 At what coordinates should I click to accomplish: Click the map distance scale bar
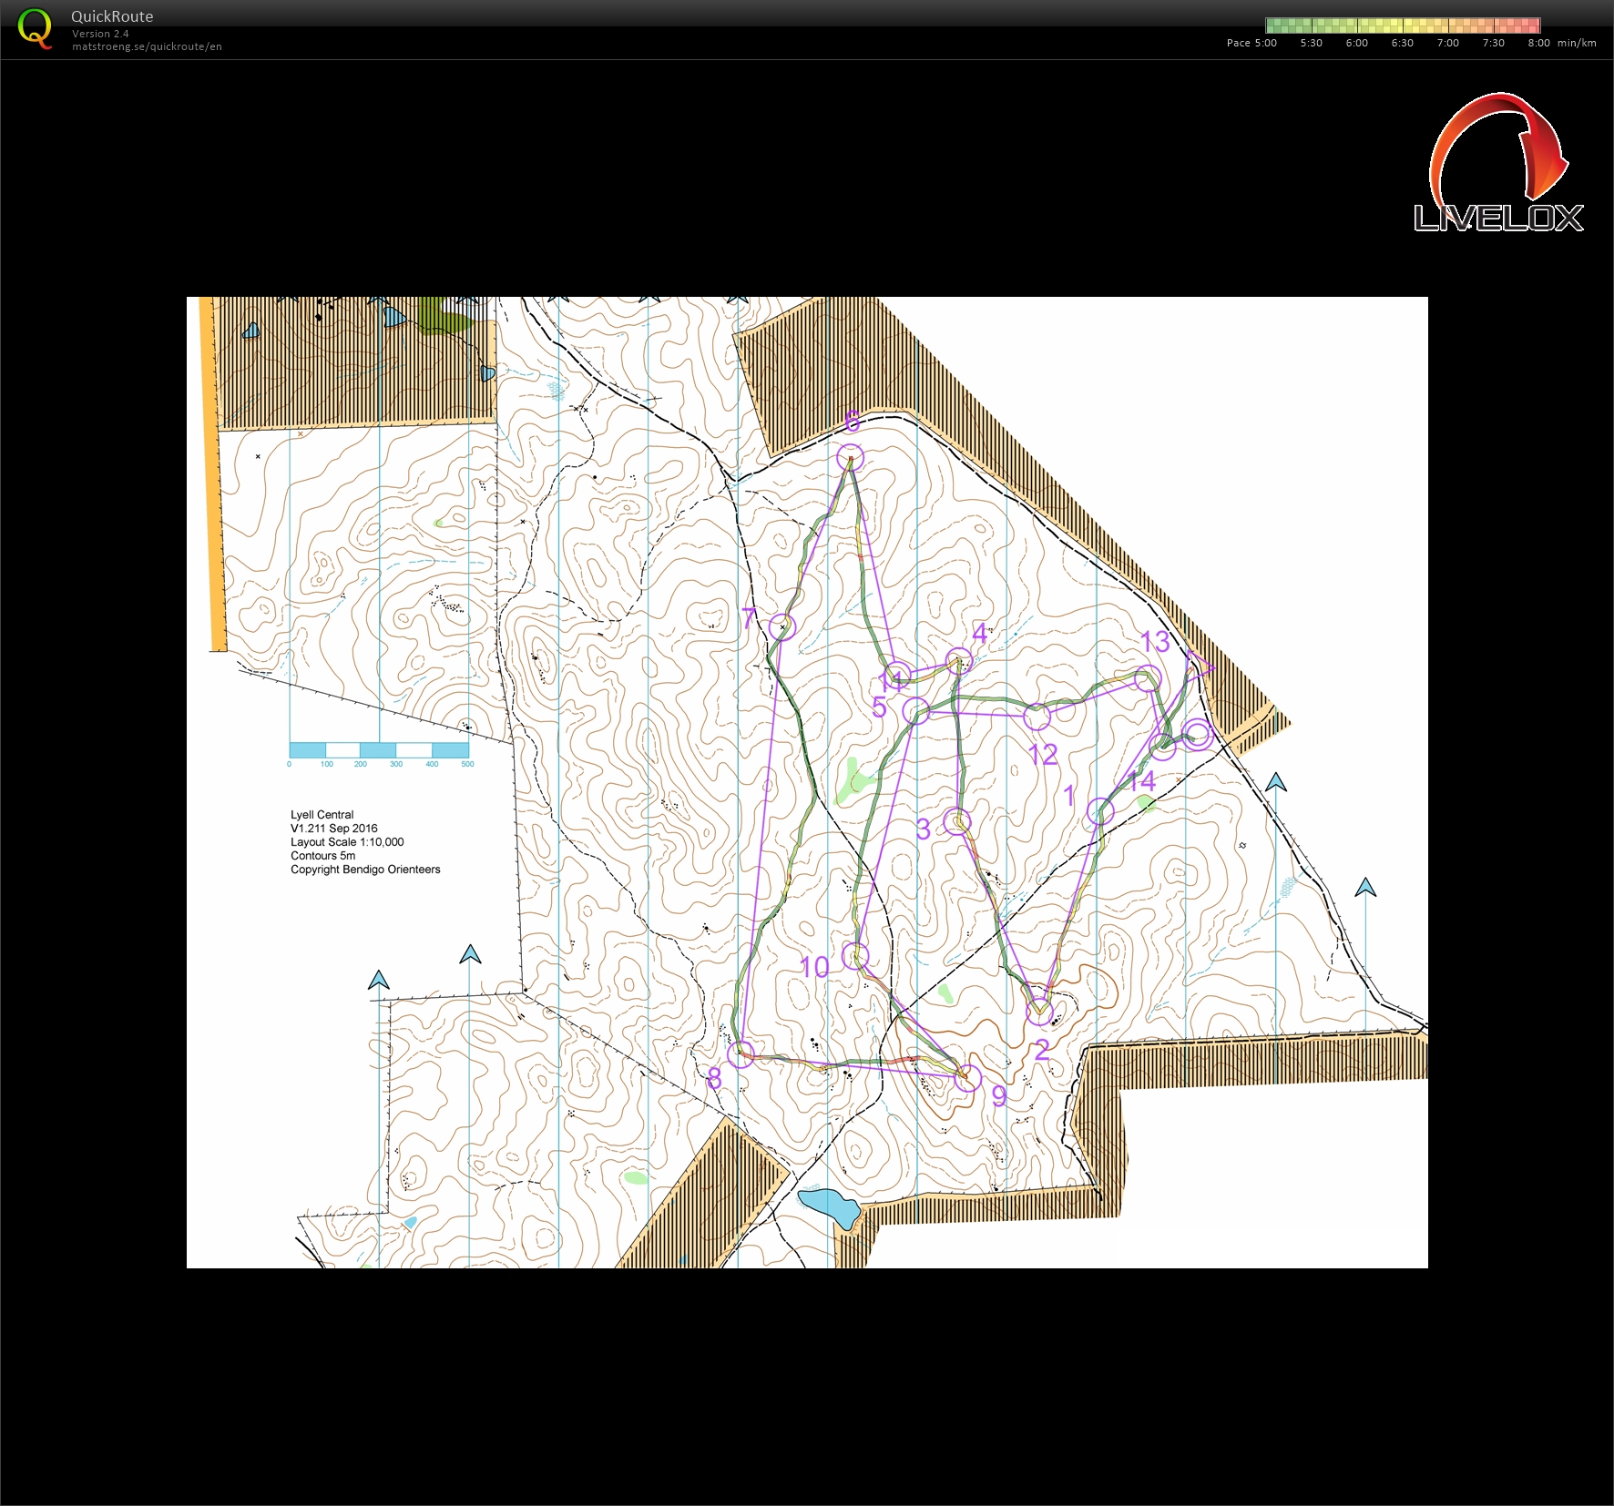(x=379, y=750)
